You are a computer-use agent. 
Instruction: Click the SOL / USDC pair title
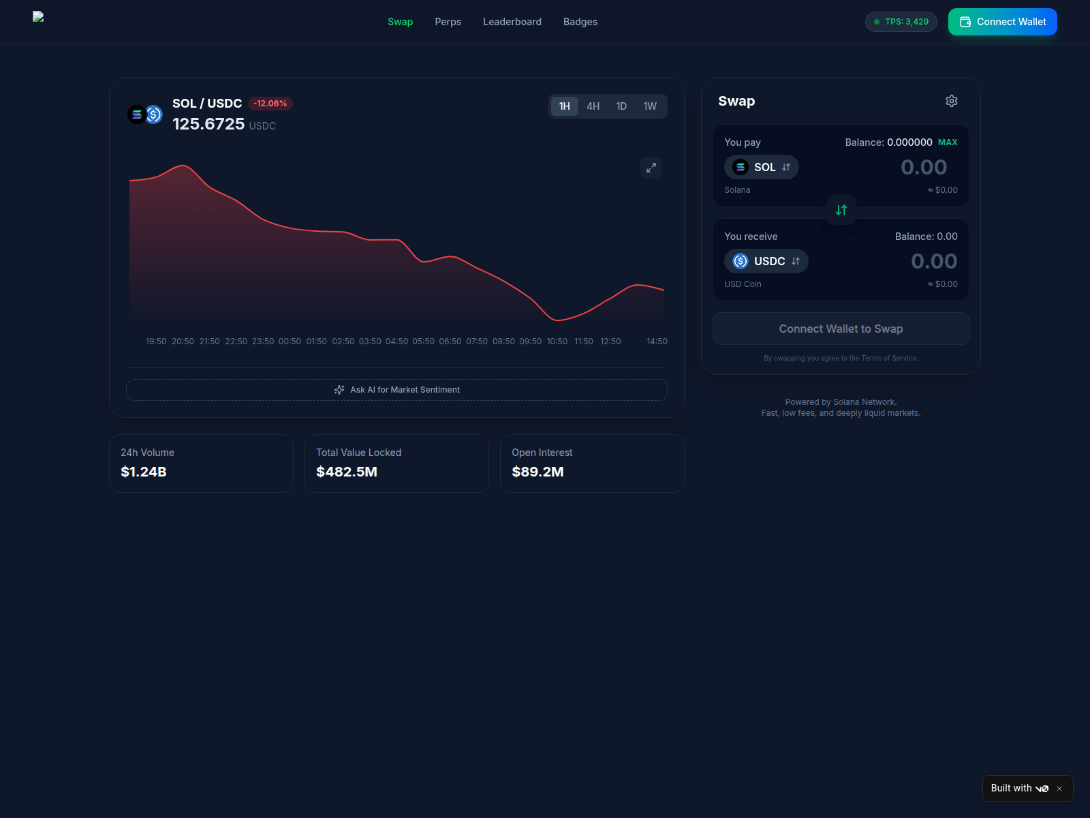point(207,104)
